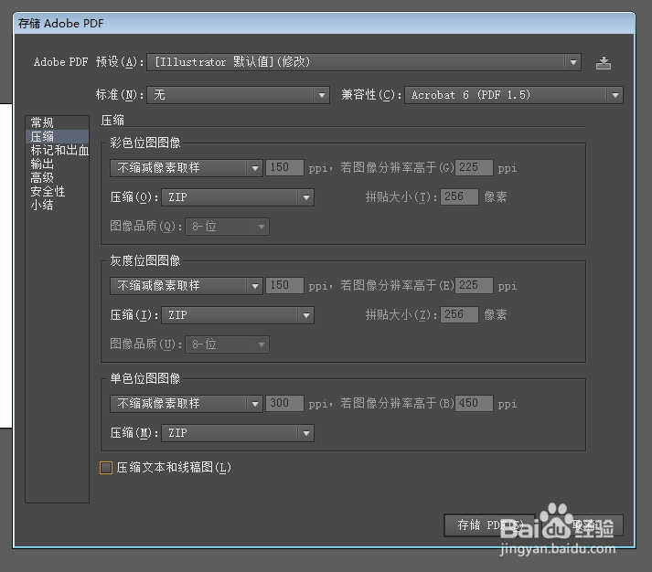
Task: Click the 450 ppi threshold field (B)
Action: tap(474, 403)
